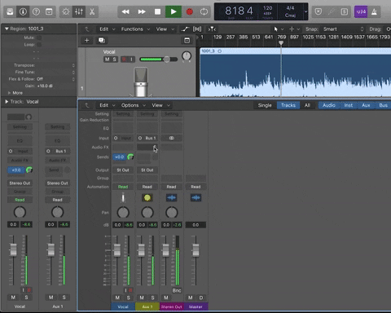Solo Vocal track with S in header
The height and width of the screenshot is (313, 391).
[114, 60]
